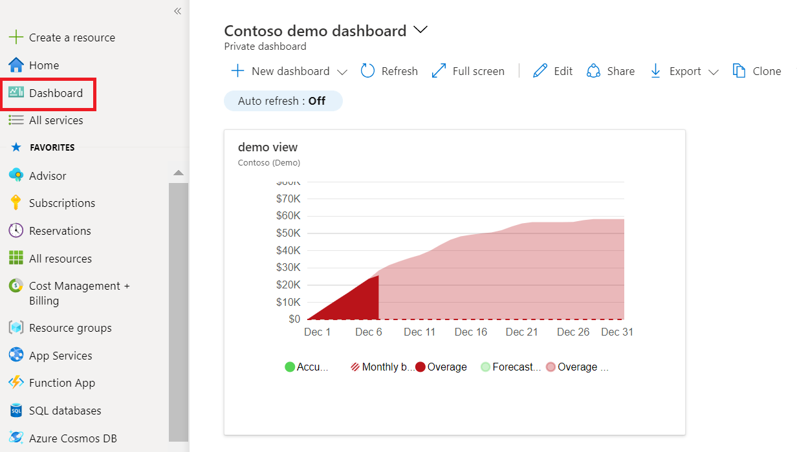Click the Function App lightning icon
797x452 pixels.
(x=16, y=383)
